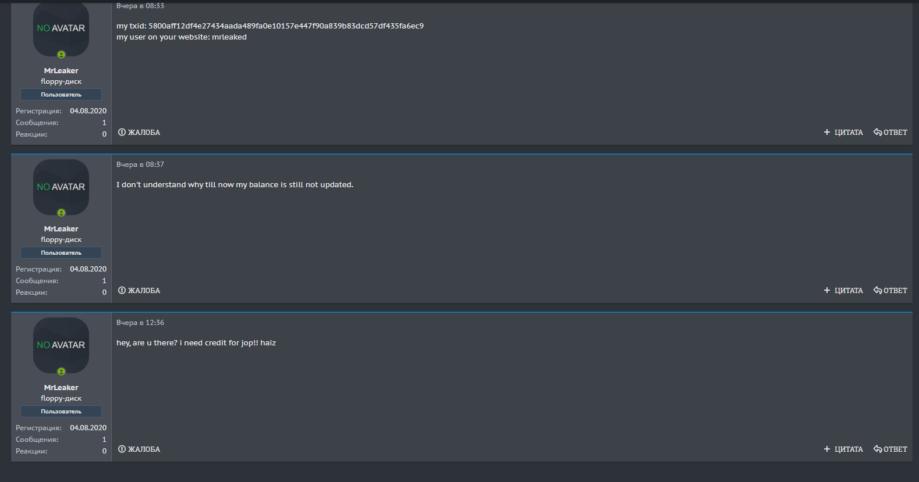
Task: Click the MrLeaker username beside the 08:37 post
Action: pos(61,229)
